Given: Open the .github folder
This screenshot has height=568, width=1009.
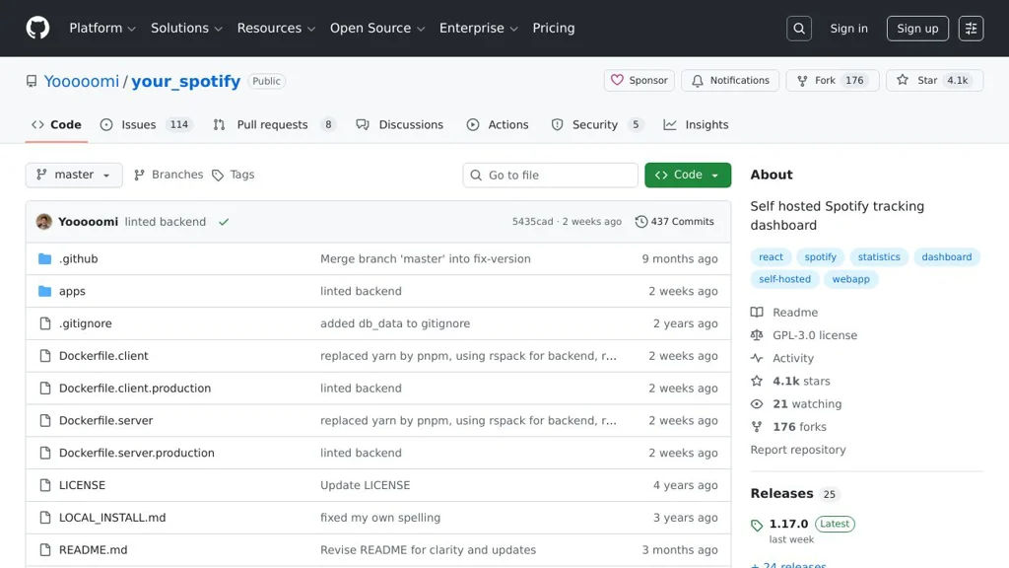Looking at the screenshot, I should pos(78,258).
